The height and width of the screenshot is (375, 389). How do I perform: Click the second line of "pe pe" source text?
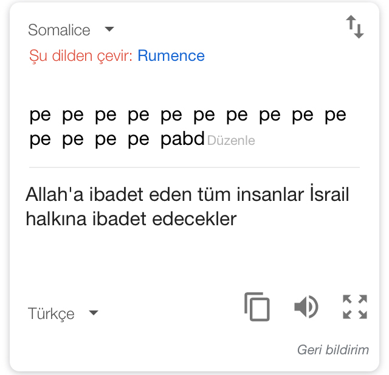(x=89, y=139)
